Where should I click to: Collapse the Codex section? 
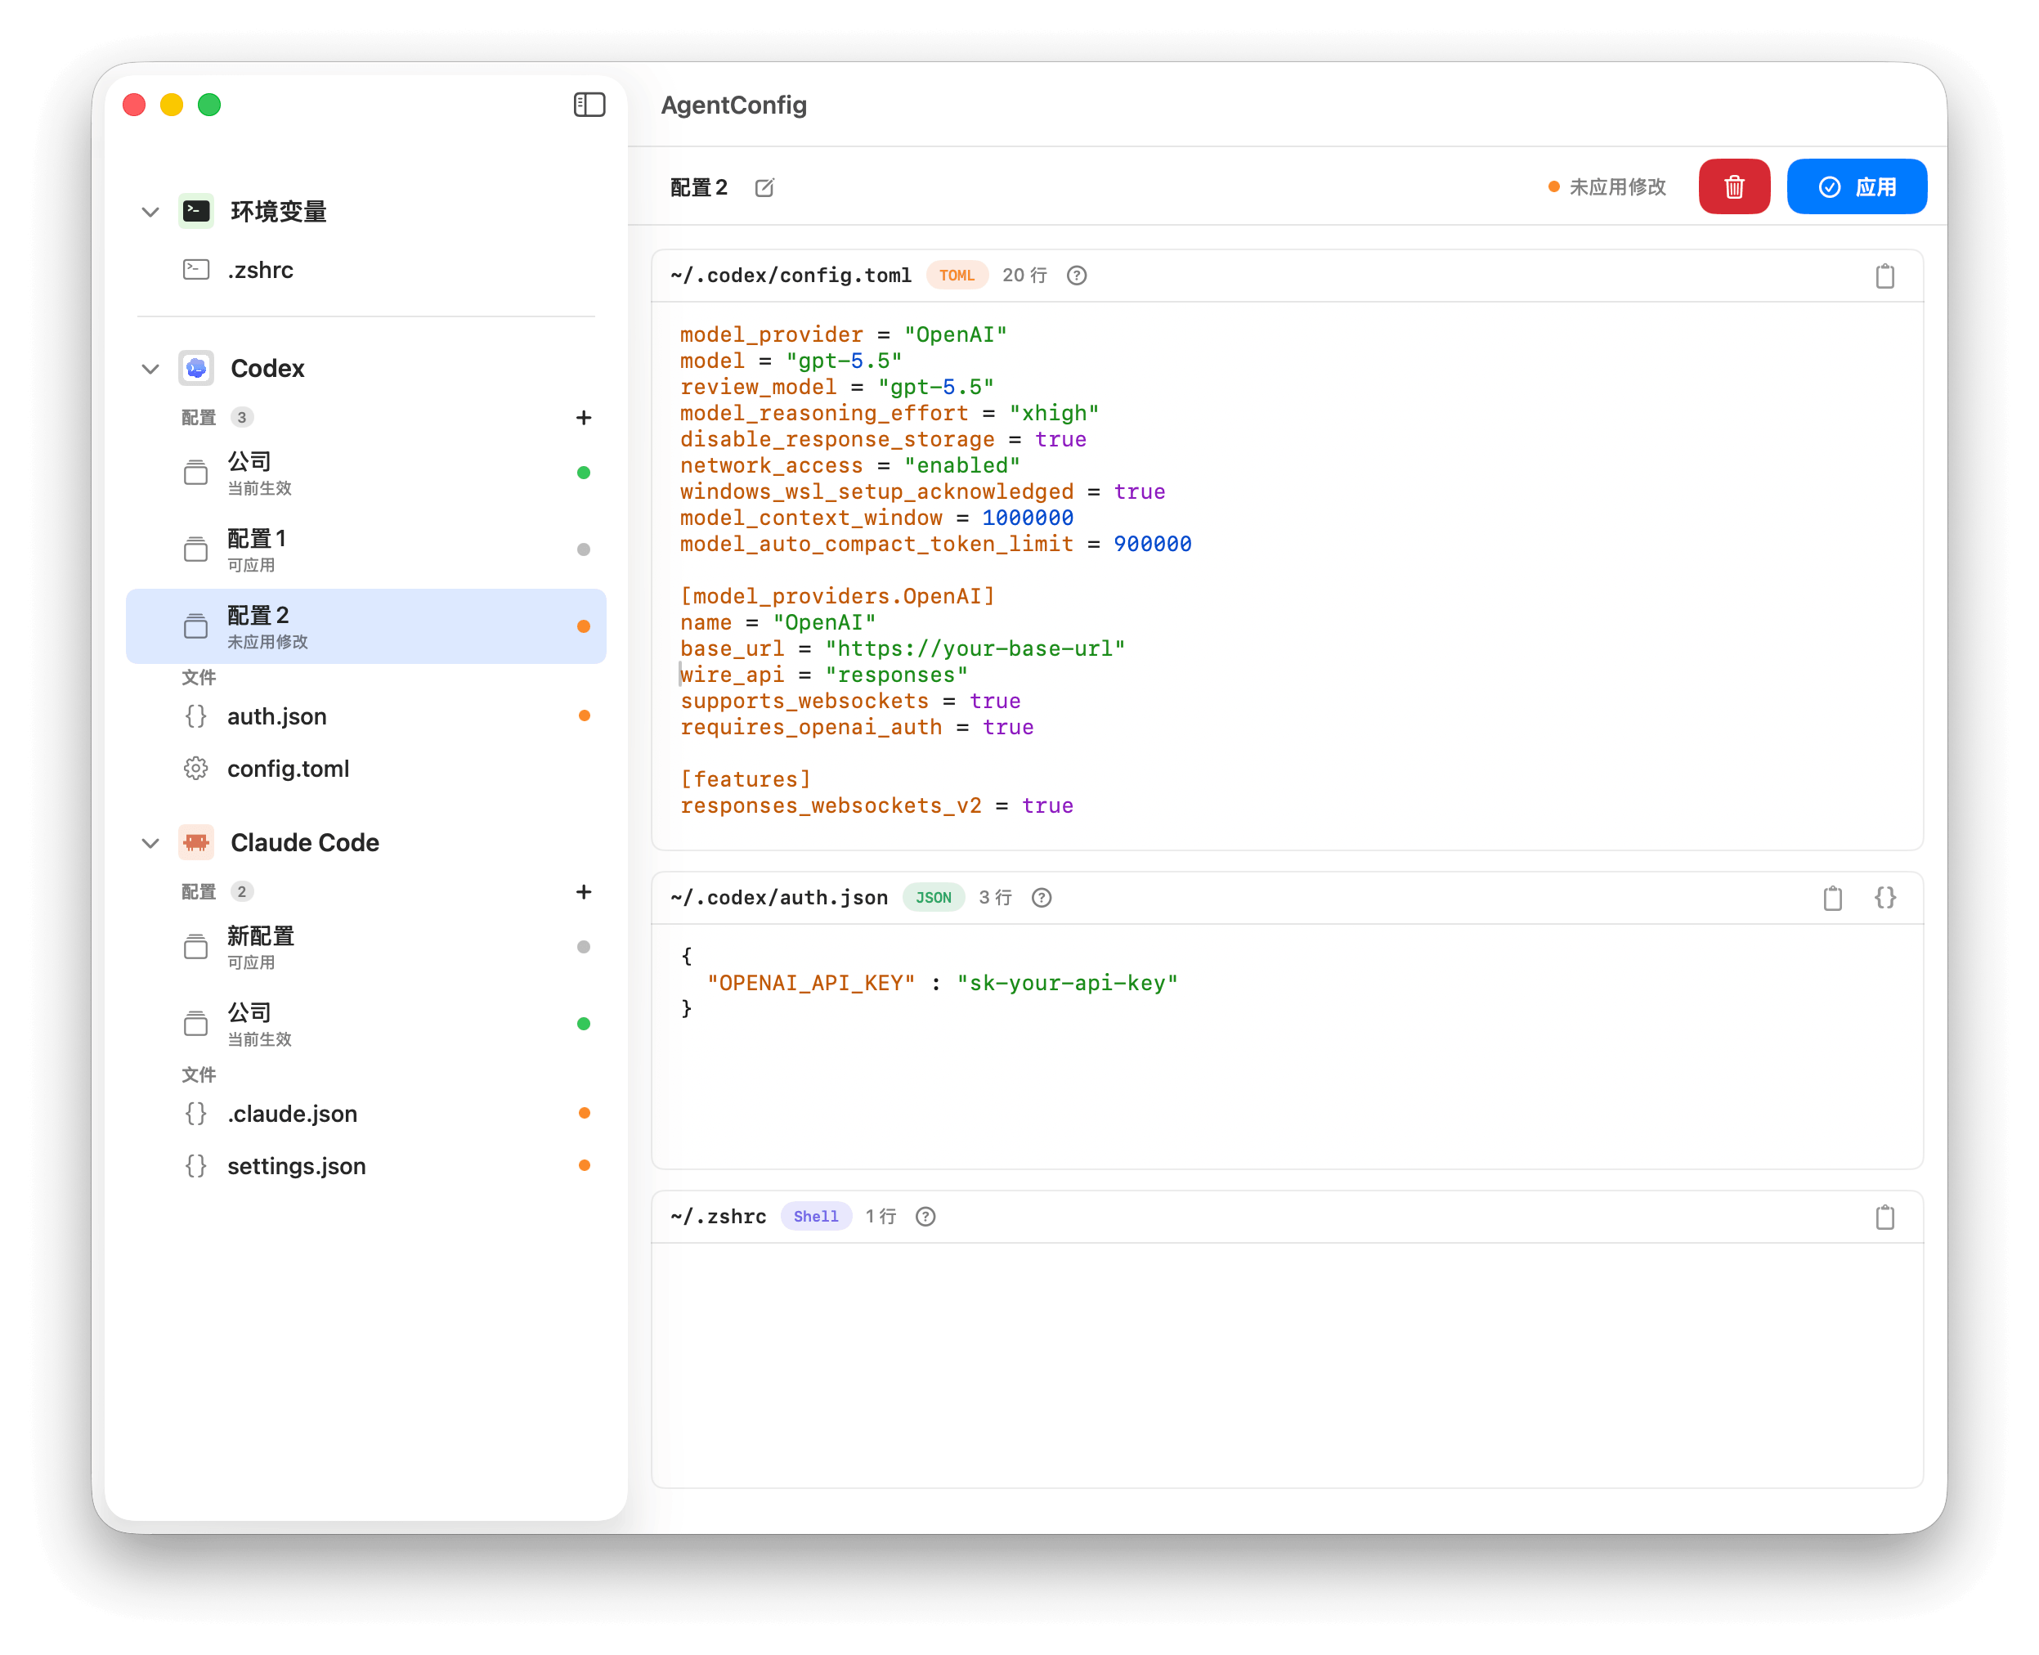click(150, 369)
